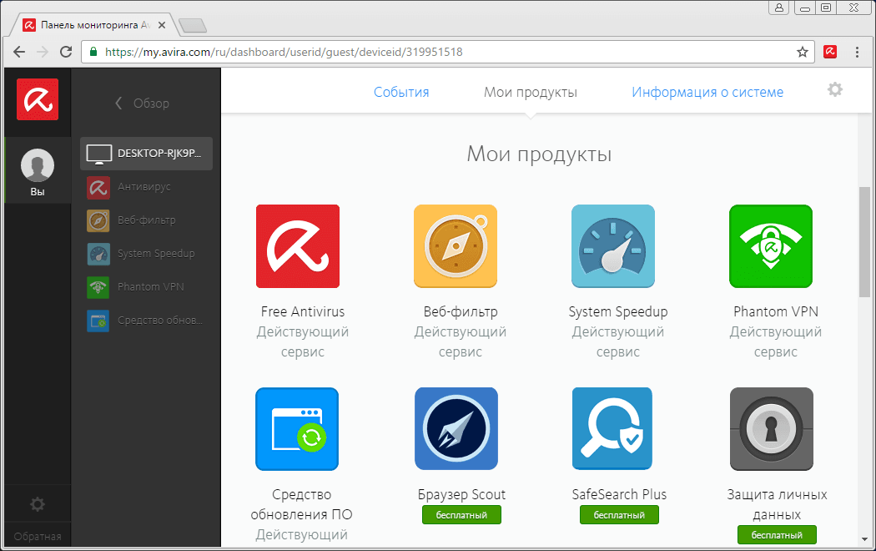Click the бесплатный badge under Браузер Scout
The height and width of the screenshot is (551, 876).
461,514
